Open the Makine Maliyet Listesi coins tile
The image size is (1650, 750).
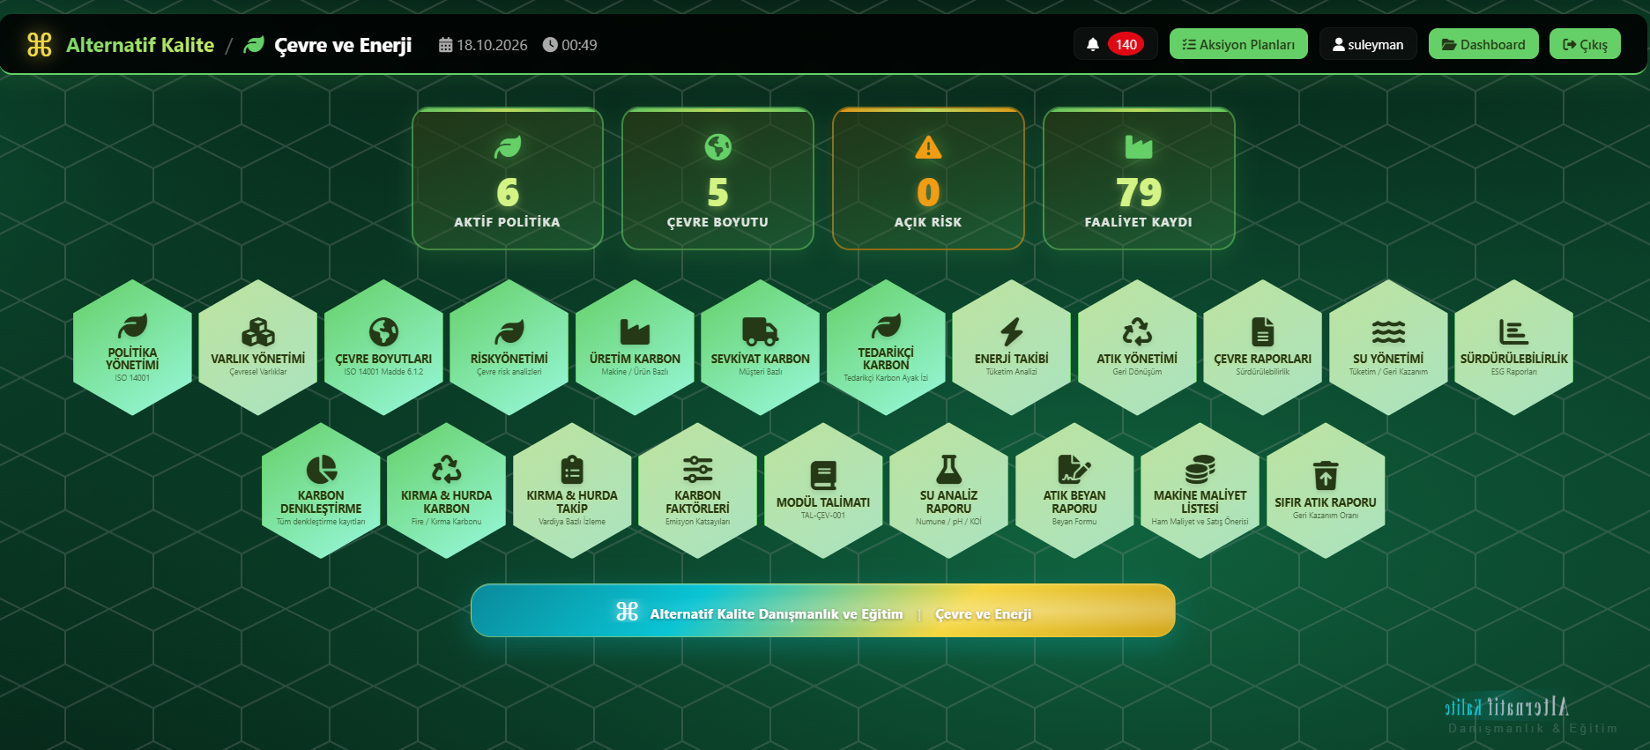coord(1200,490)
